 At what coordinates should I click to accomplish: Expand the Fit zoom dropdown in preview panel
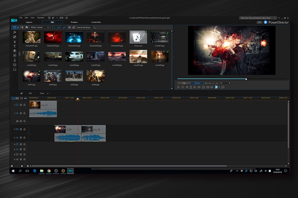pyautogui.click(x=225, y=83)
